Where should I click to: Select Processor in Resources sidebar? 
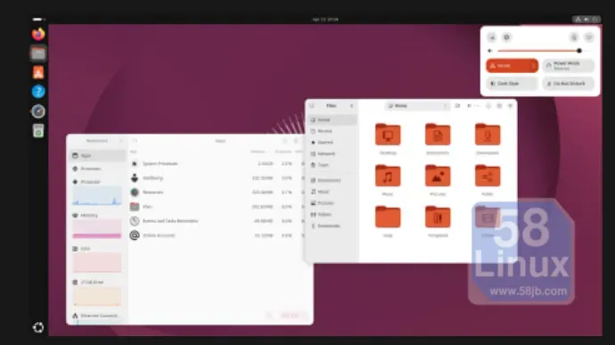(97, 193)
